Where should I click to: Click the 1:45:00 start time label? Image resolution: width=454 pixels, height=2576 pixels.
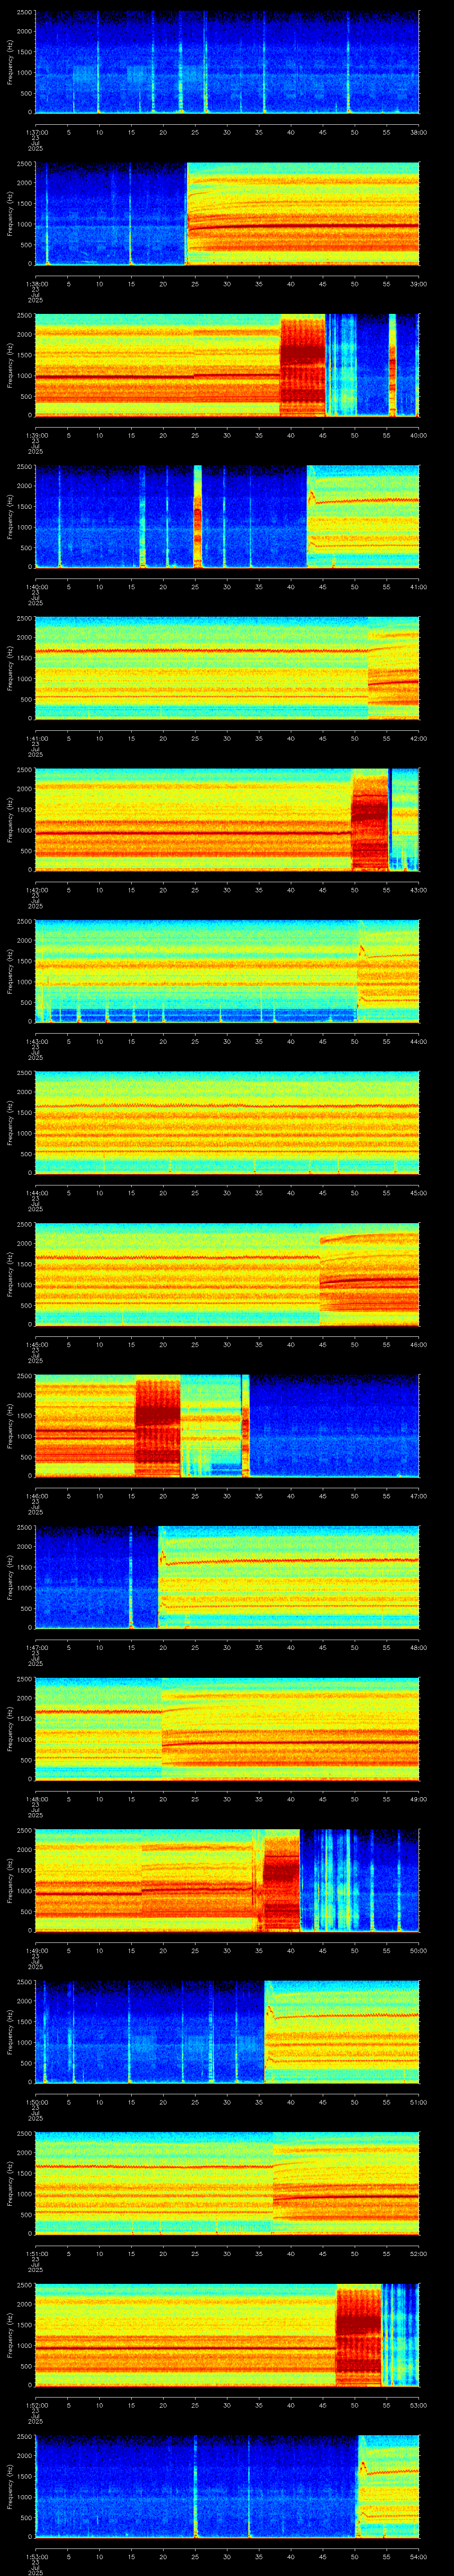coord(37,1344)
